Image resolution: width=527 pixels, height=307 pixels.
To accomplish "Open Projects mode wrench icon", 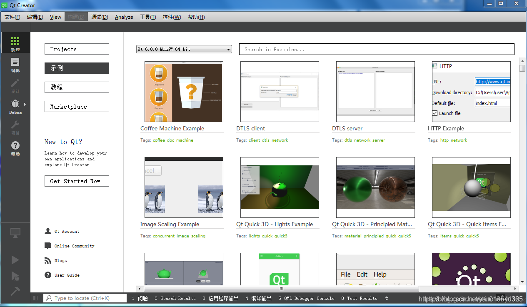I will point(15,125).
